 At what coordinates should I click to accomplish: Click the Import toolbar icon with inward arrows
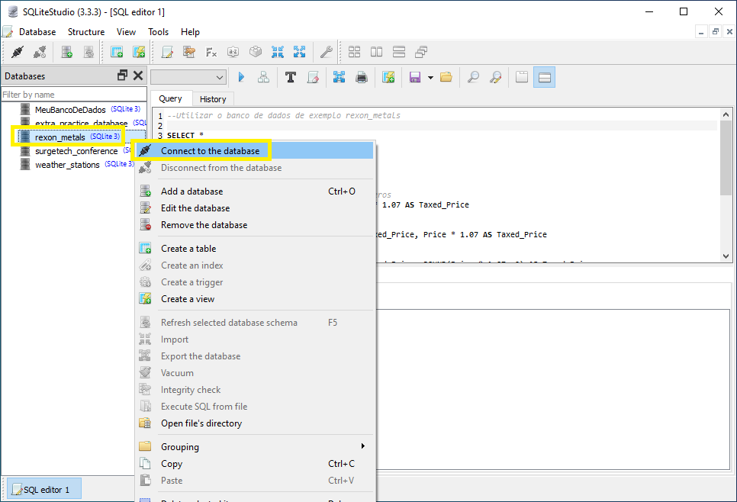277,52
